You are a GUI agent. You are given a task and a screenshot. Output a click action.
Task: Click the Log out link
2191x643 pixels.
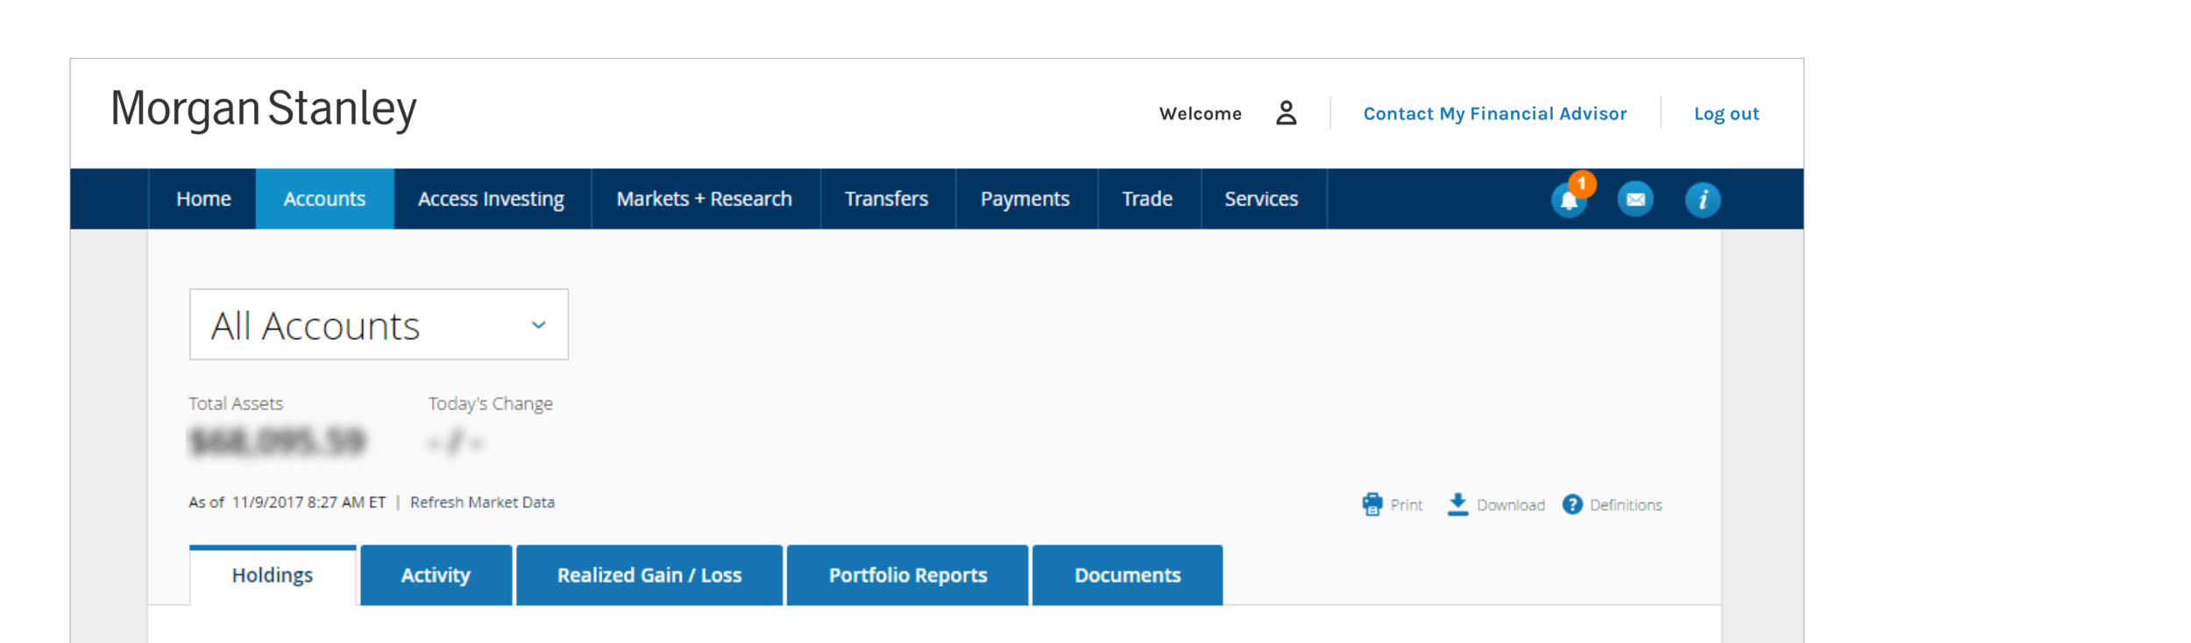coord(1727,114)
